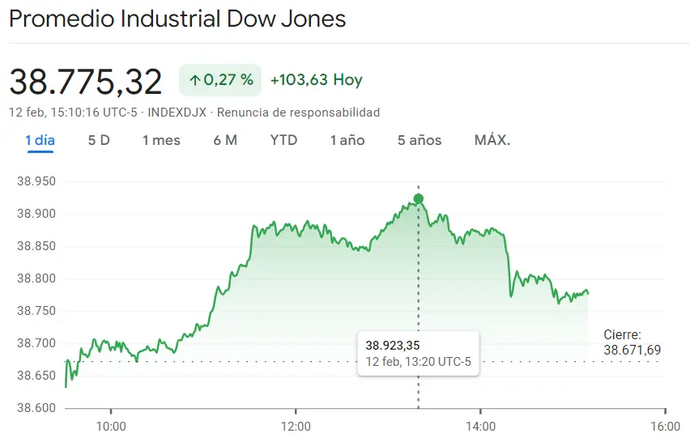Click the 12:00 label on time axis
The image size is (690, 442).
(296, 426)
